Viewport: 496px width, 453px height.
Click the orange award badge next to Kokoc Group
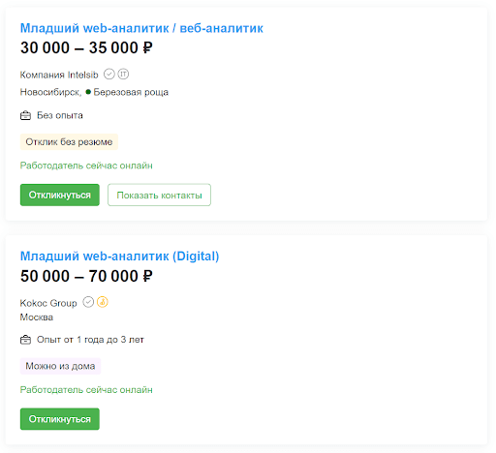click(x=103, y=302)
